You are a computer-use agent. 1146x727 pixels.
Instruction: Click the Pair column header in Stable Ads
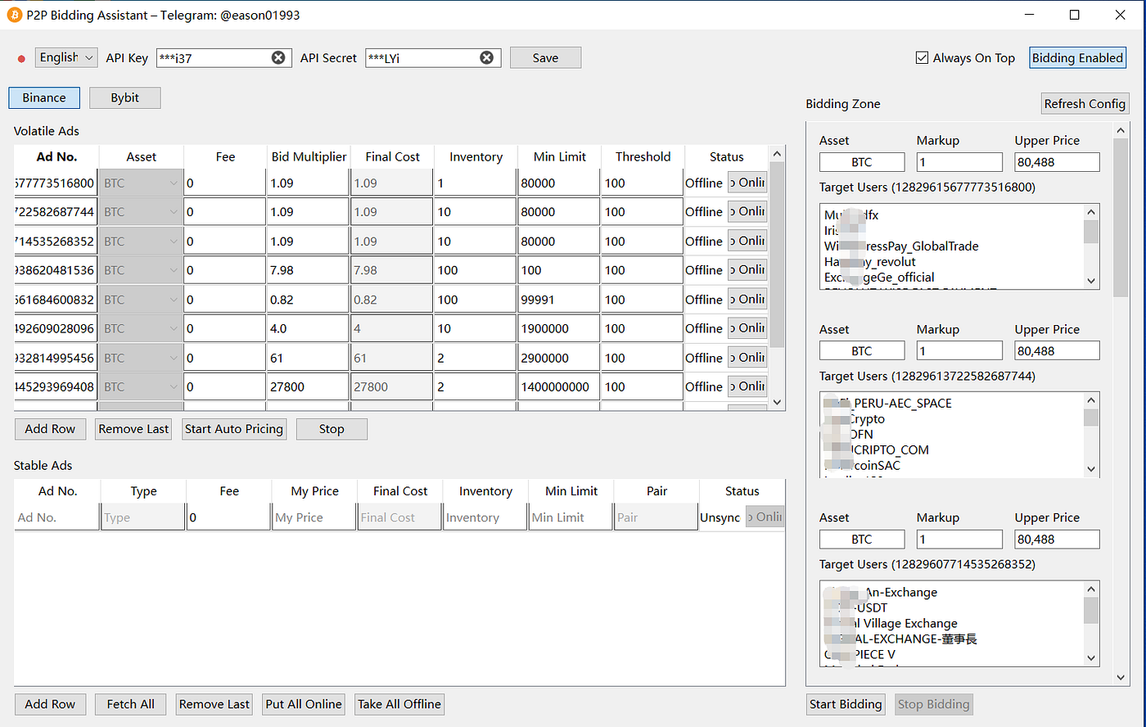coord(656,491)
